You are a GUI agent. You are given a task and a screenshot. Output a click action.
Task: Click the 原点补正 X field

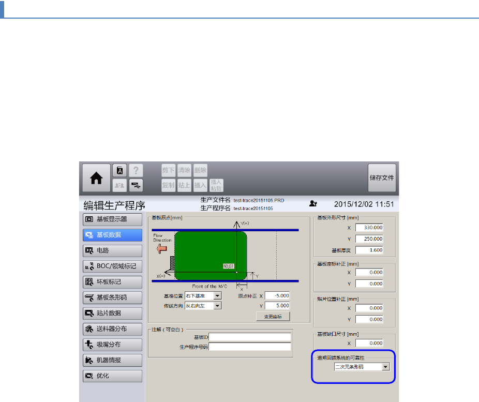pos(277,296)
